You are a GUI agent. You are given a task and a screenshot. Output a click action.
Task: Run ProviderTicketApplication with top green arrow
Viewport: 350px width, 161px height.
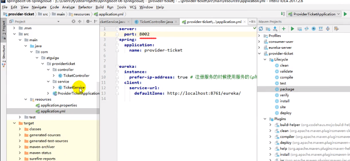point(345,14)
